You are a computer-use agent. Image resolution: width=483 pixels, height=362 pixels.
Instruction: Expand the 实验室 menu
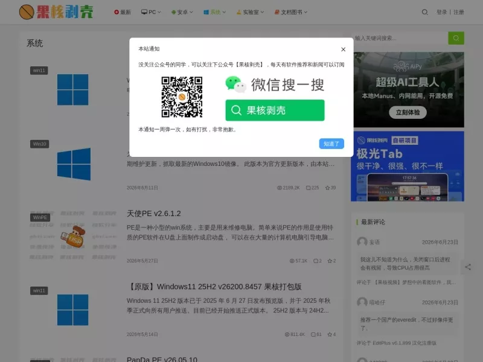point(250,12)
